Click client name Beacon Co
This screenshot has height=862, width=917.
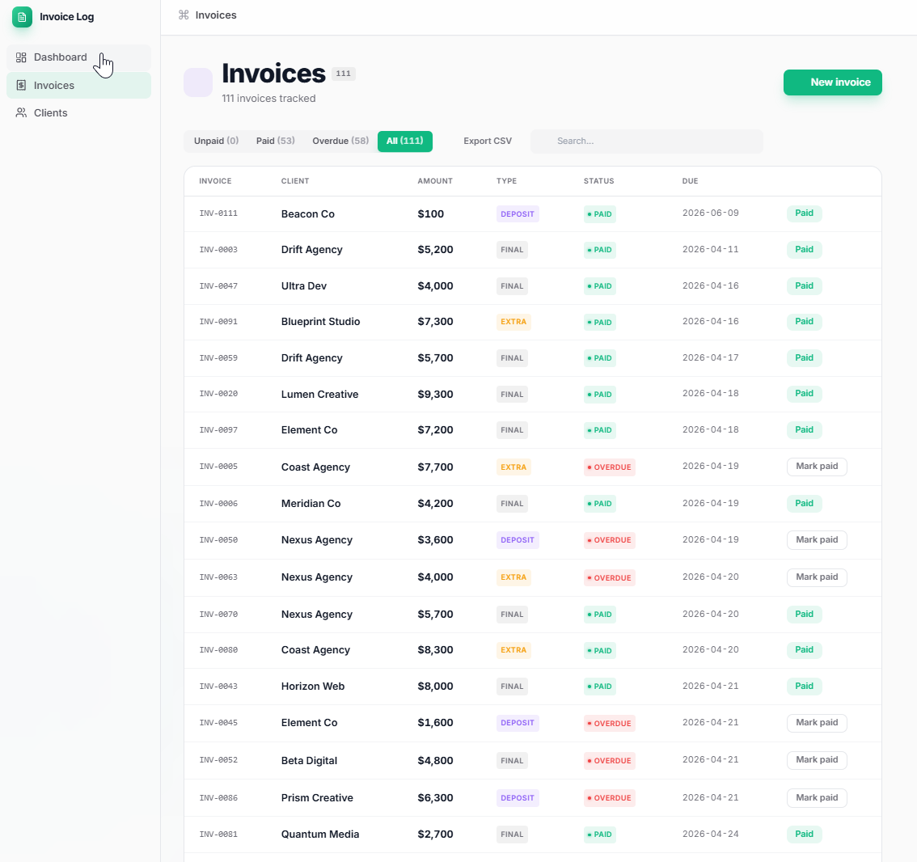click(x=307, y=214)
